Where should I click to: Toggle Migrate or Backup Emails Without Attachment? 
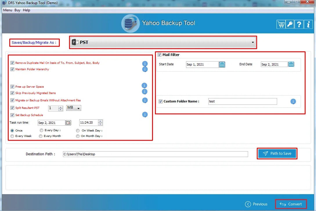(12, 100)
